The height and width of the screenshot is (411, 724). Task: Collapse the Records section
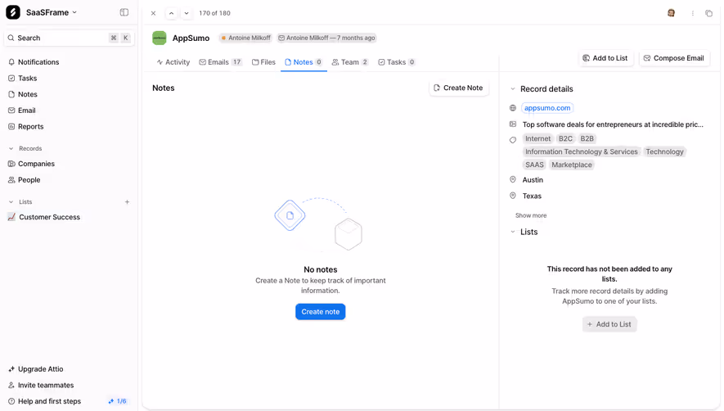11,148
